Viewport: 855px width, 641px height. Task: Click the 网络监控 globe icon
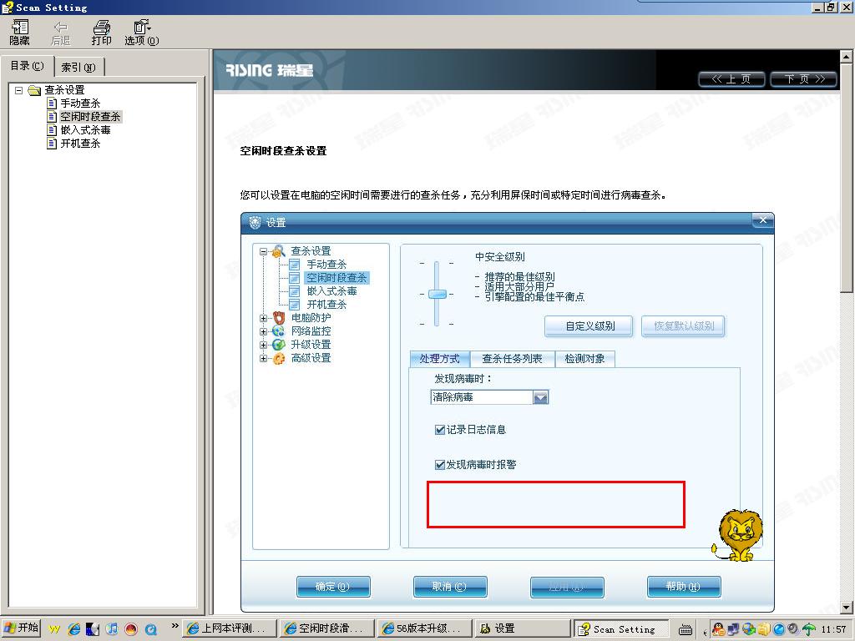279,331
